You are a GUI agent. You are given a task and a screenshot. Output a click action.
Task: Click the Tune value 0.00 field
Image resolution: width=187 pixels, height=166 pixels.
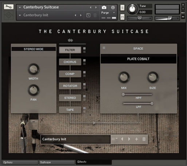pyautogui.click(x=145, y=12)
